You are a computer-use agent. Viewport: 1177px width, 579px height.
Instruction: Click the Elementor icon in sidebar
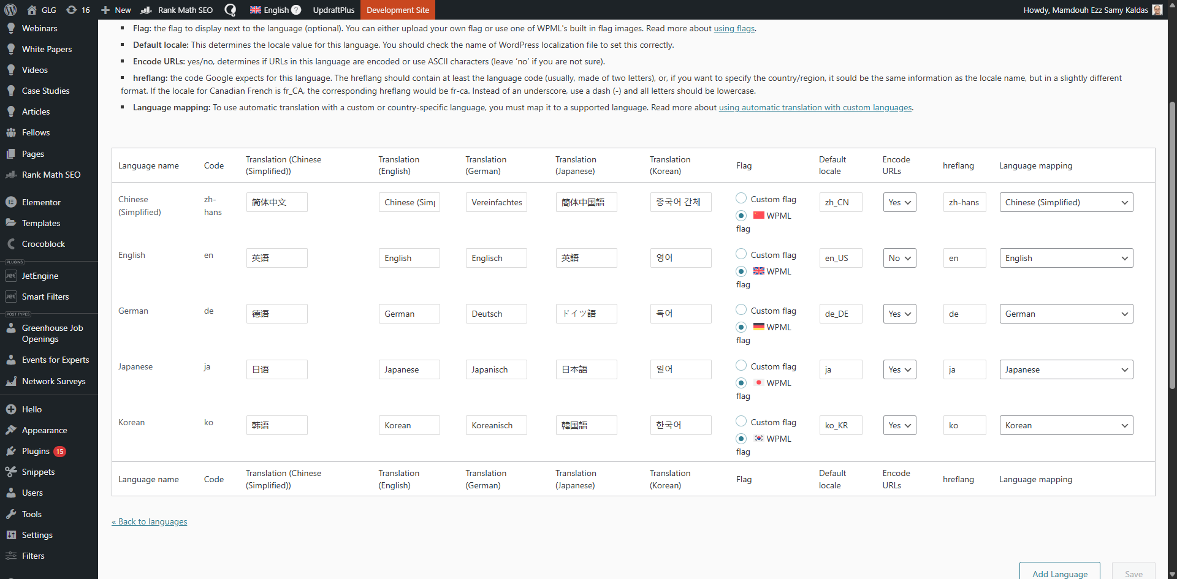tap(11, 202)
